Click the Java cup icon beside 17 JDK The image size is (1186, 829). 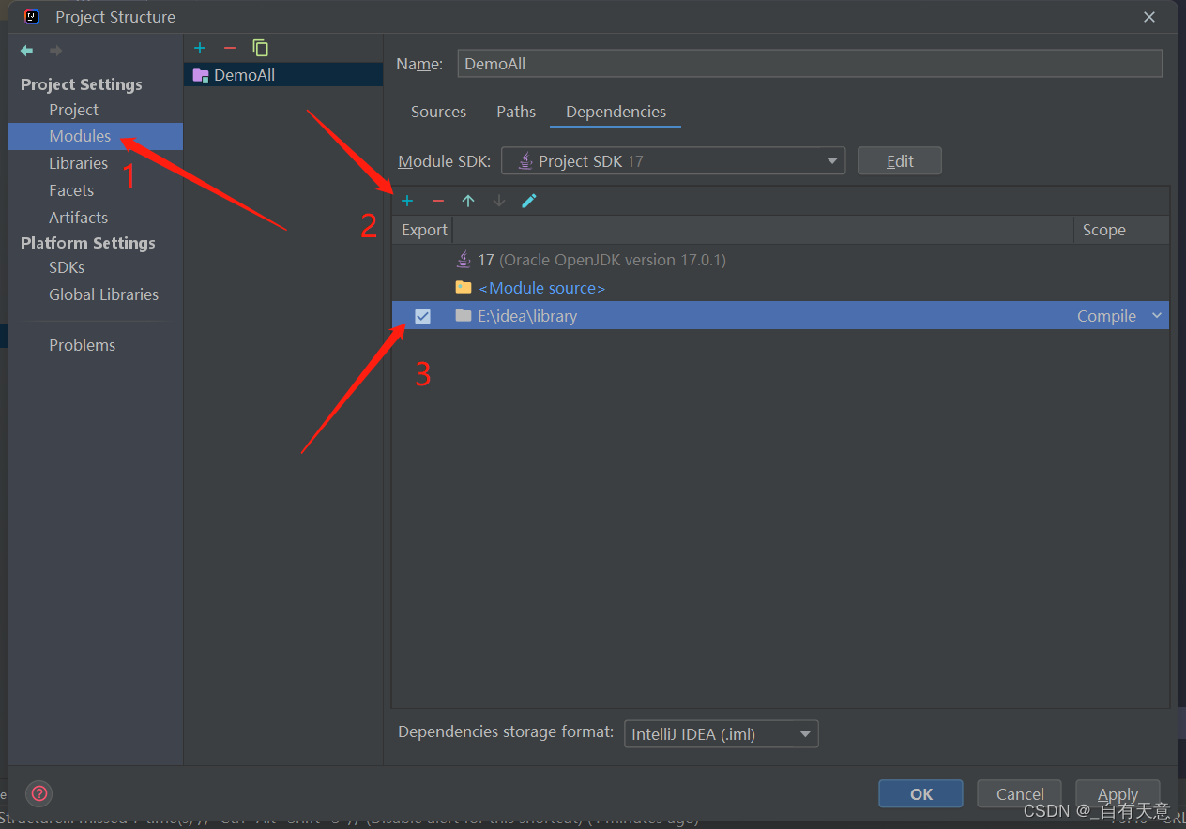tap(464, 260)
